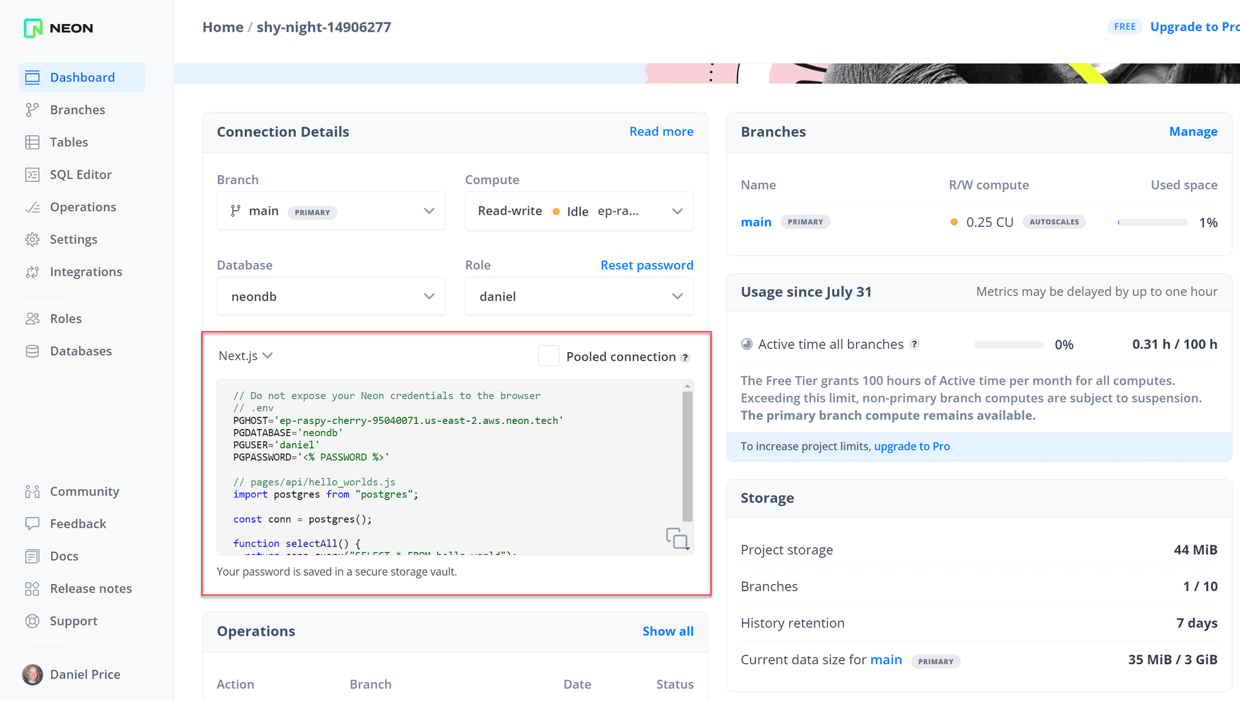Screen dimensions: 1240x701
Task: Click the FREE plan badge
Action: [x=1124, y=27]
